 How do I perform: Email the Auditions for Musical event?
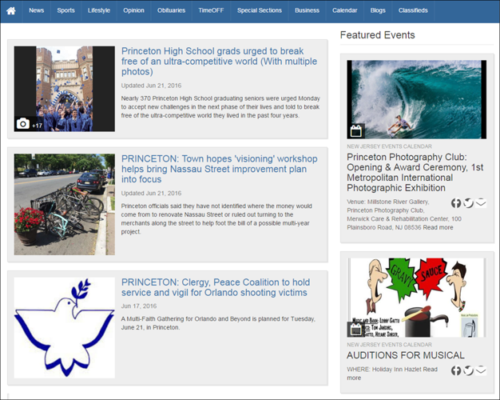[481, 370]
